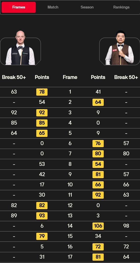Select the Frames tab
This screenshot has height=263, width=140.
19,7
